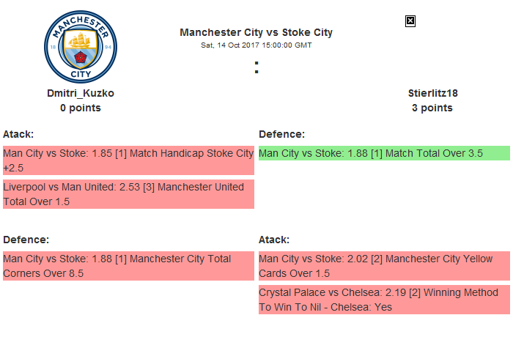Click the left-side Defence heading
Image resolution: width=513 pixels, height=337 pixels.
point(26,240)
